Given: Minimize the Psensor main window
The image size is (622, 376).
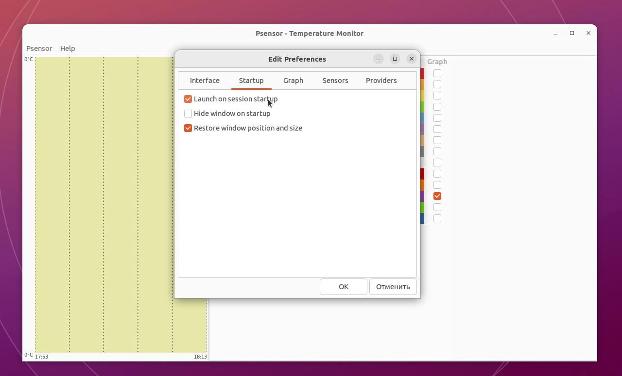Looking at the screenshot, I should pyautogui.click(x=555, y=33).
